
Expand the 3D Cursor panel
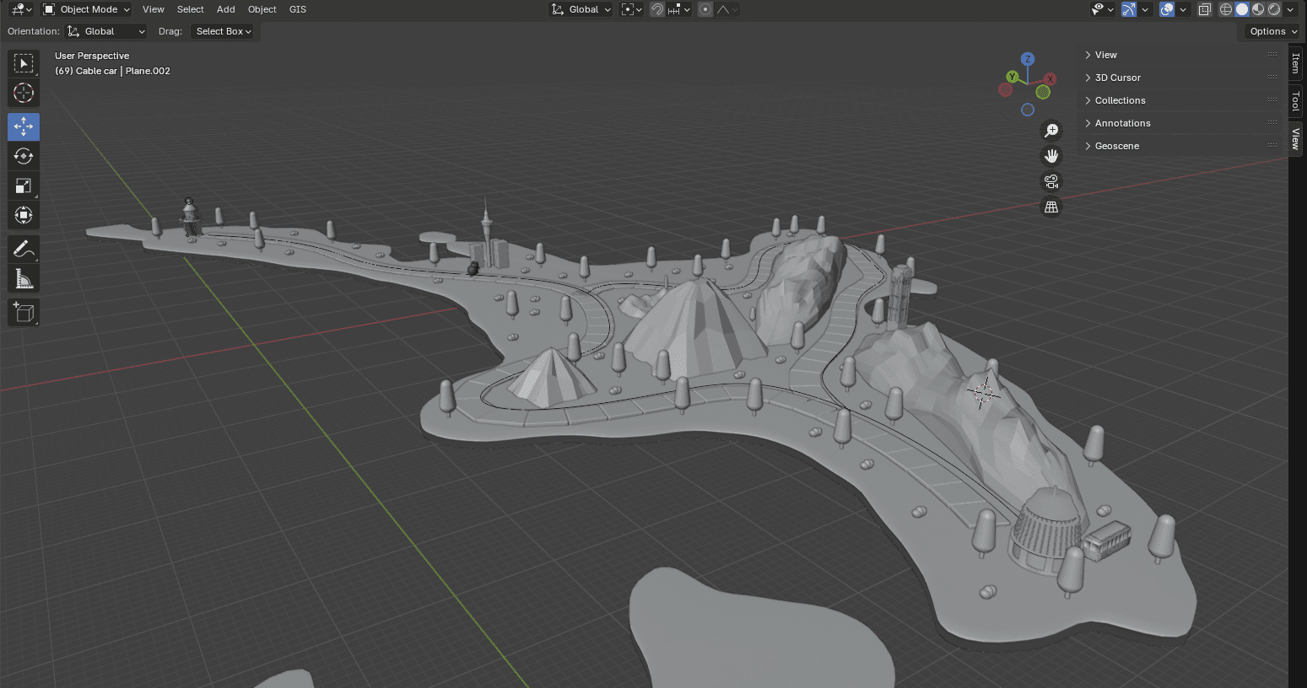coord(1117,78)
